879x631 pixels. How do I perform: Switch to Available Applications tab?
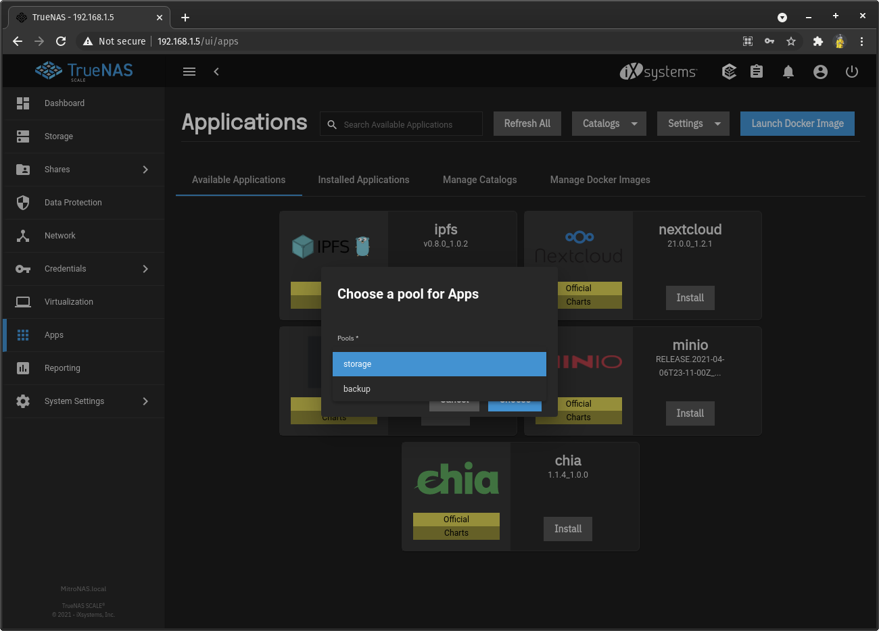pos(239,180)
